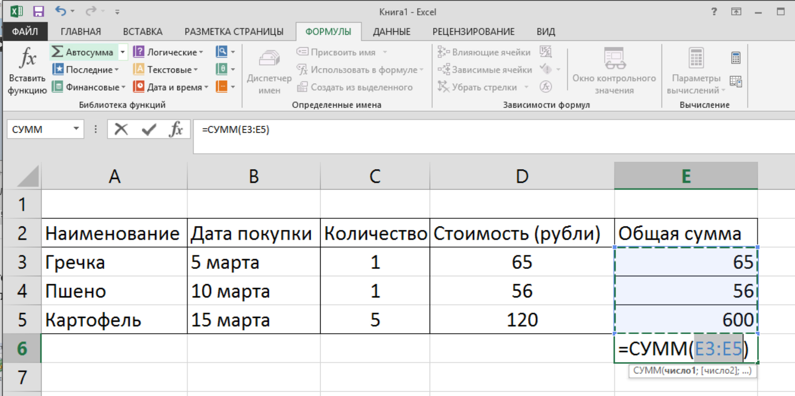This screenshot has width=795, height=396.
Task: Switch to the ВИД tab
Action: [546, 32]
